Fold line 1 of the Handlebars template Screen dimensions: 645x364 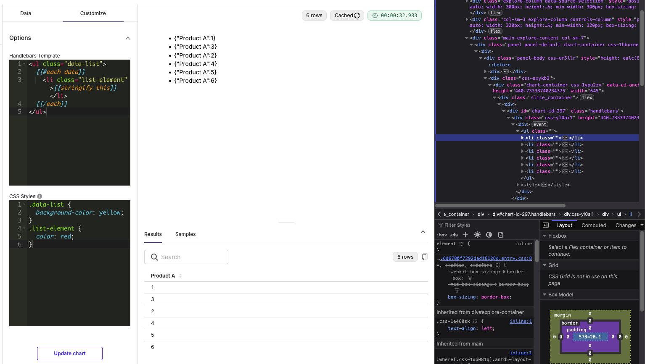pyautogui.click(x=24, y=64)
